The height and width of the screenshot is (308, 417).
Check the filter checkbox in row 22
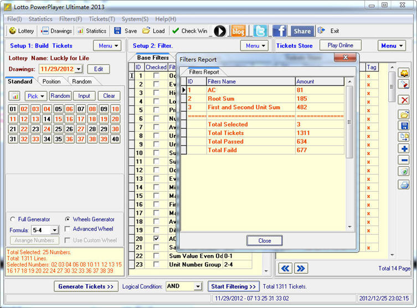click(156, 255)
